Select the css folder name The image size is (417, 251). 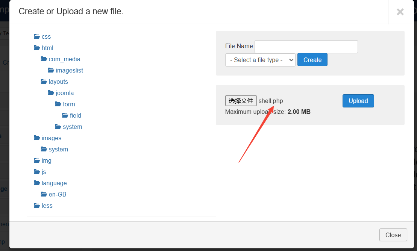(x=46, y=37)
